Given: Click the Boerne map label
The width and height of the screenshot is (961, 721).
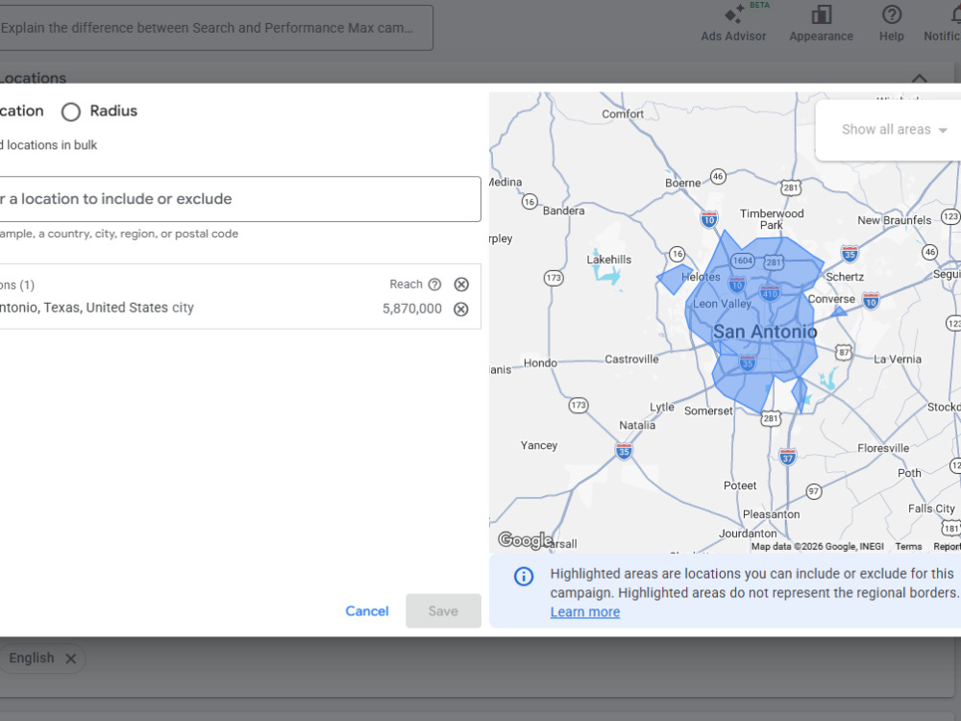Looking at the screenshot, I should coord(682,184).
